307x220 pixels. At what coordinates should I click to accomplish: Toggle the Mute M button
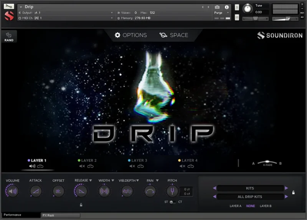237,17
